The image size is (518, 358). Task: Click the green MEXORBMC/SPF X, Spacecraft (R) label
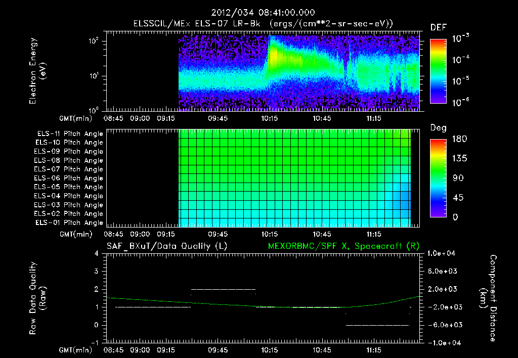pyautogui.click(x=343, y=246)
